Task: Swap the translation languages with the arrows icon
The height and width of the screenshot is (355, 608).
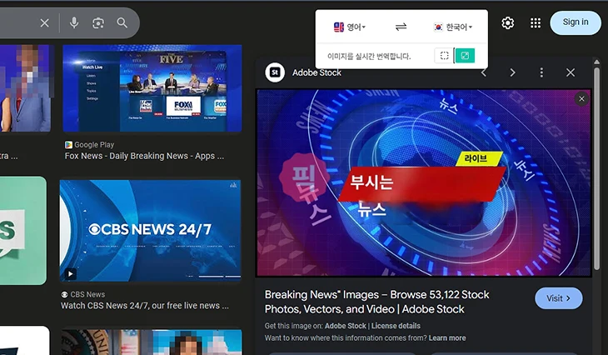Action: (401, 27)
